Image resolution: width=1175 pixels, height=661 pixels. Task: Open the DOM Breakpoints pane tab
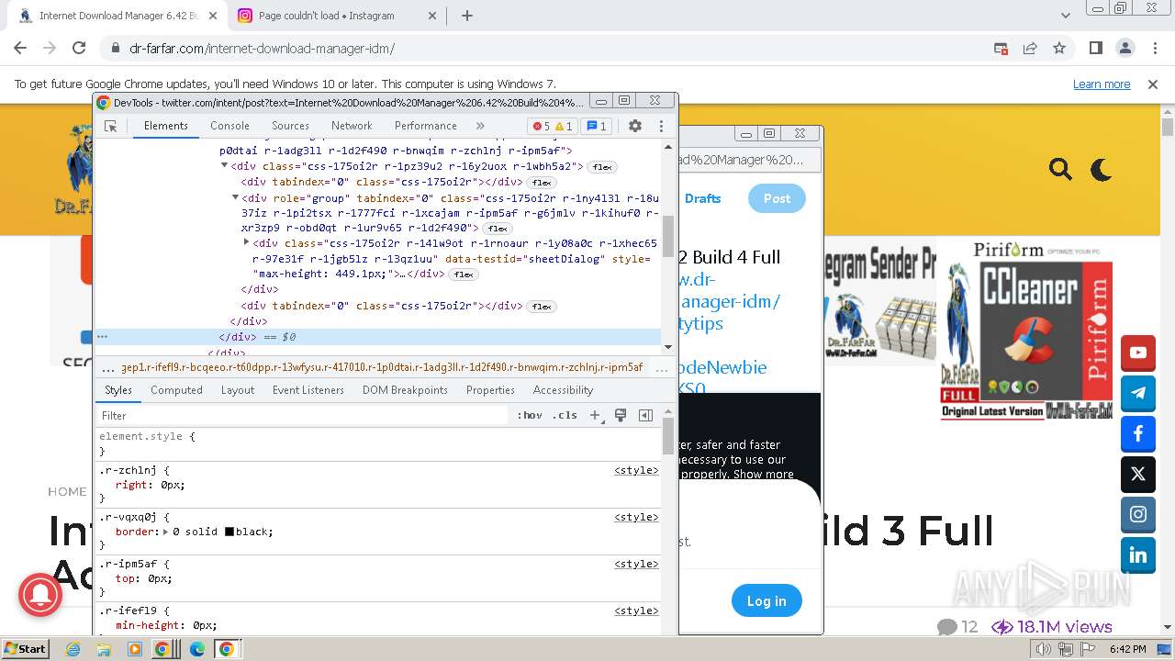tap(405, 390)
